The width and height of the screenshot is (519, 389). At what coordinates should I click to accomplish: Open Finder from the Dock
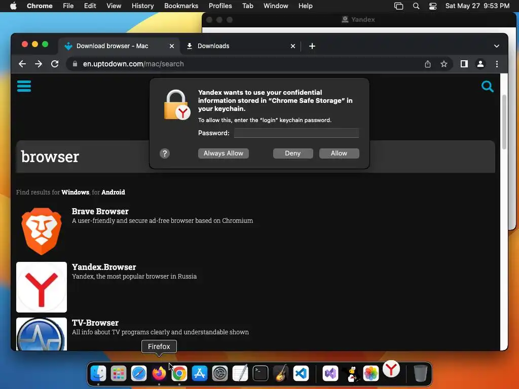(x=98, y=373)
